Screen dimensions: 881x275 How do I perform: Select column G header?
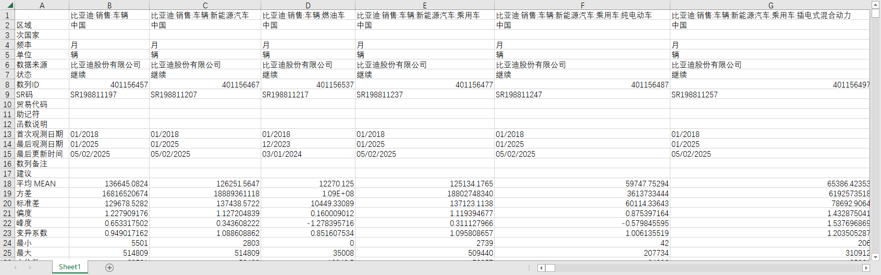[x=770, y=5]
